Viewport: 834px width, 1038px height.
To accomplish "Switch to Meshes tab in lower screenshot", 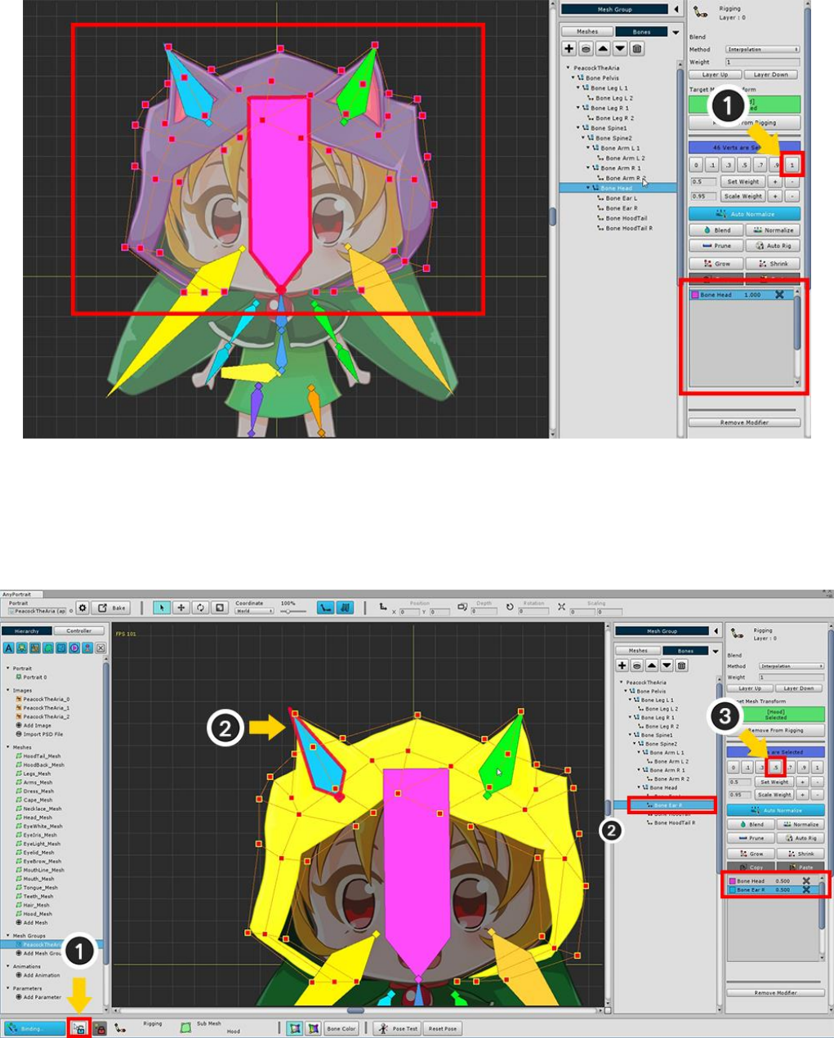I will click(x=638, y=651).
